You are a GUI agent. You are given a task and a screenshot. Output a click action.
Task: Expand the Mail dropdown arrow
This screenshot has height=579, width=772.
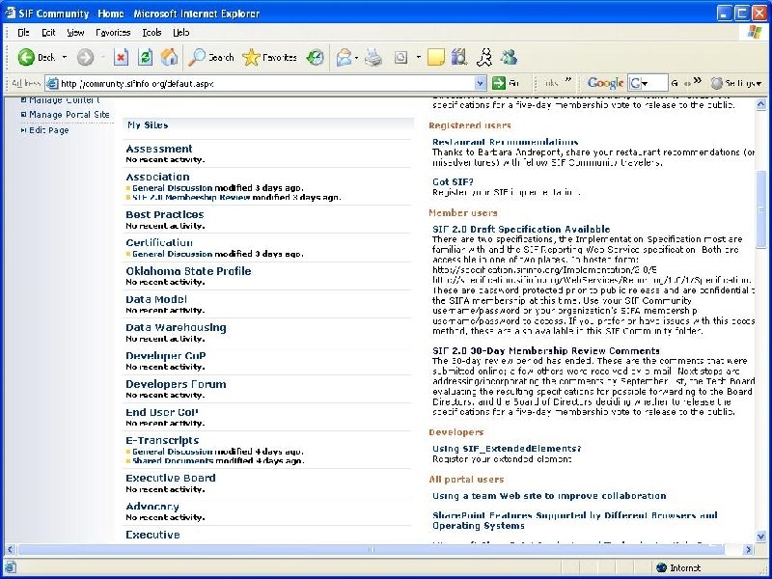click(x=356, y=58)
